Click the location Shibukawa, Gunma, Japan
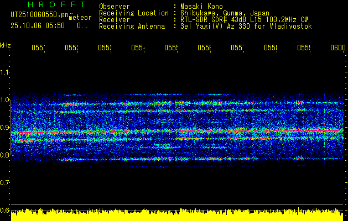The image size is (348, 221). tap(225, 13)
